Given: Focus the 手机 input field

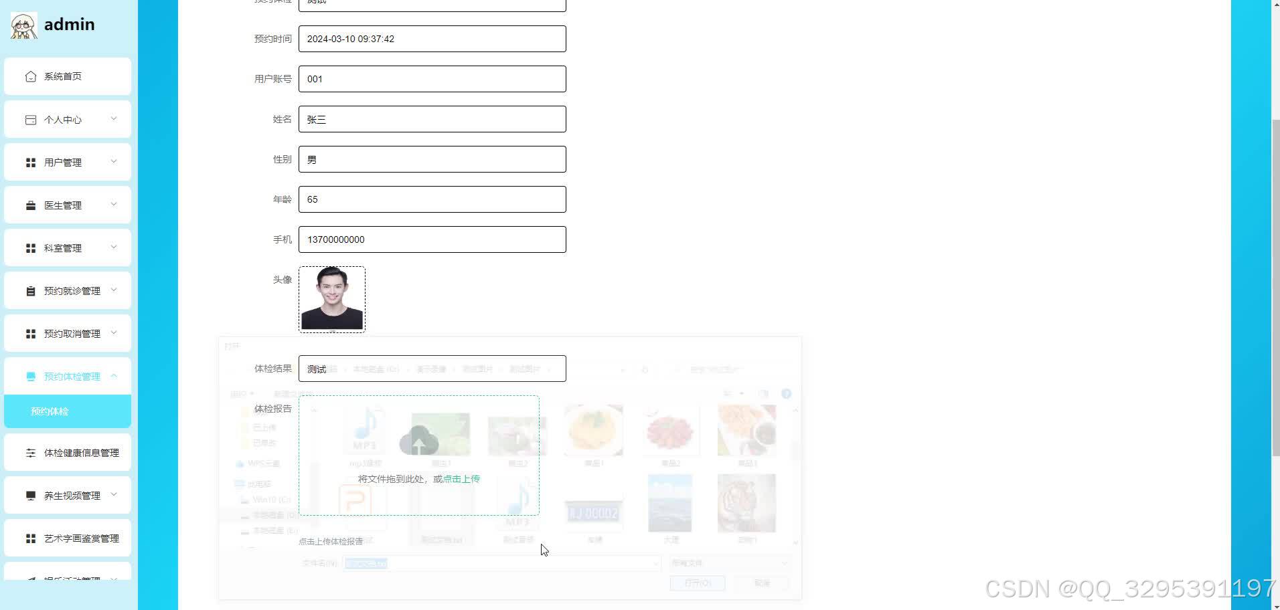Looking at the screenshot, I should point(432,239).
